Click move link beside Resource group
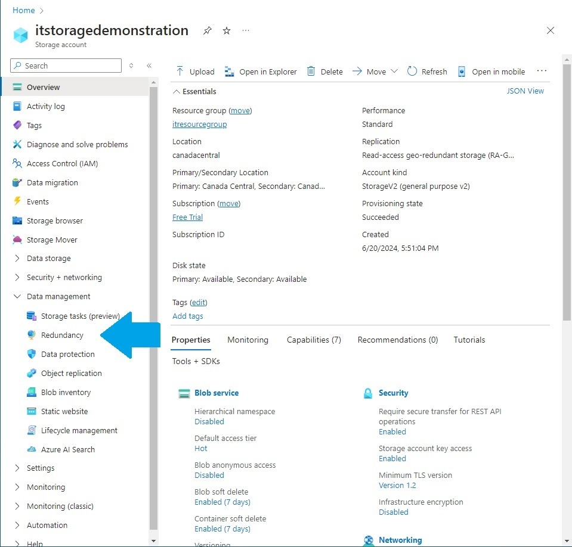The image size is (572, 547). [240, 110]
